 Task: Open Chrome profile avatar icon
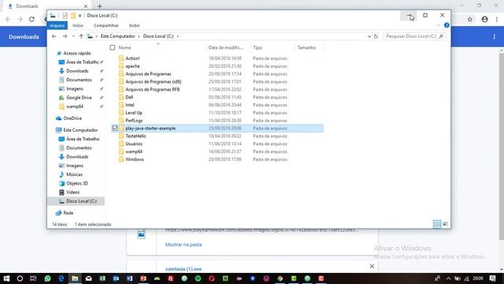pos(485,19)
